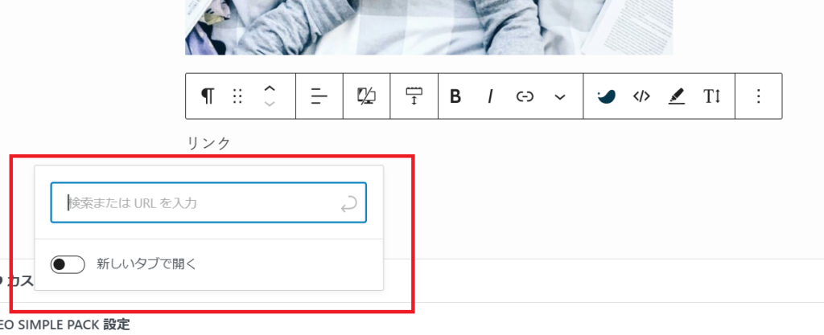Image resolution: width=824 pixels, height=335 pixels.
Task: Move block down with the down chevron
Action: tap(269, 104)
